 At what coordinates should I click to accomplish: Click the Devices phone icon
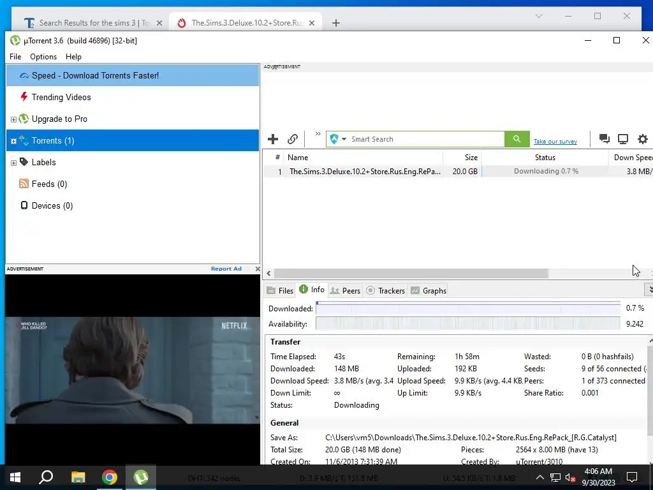click(24, 205)
